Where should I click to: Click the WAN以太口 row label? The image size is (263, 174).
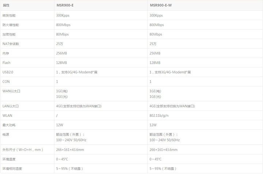click(x=11, y=91)
